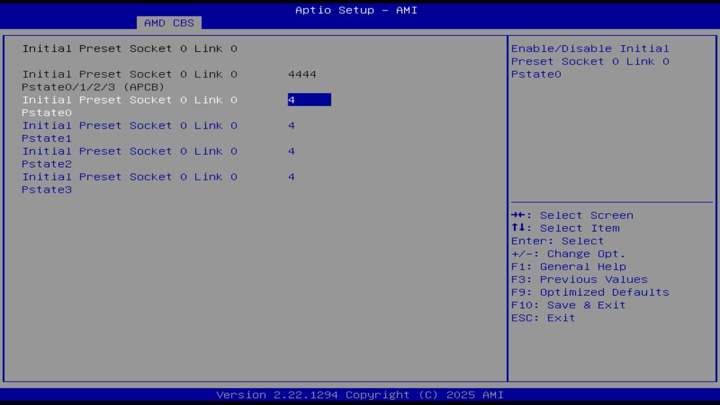
Task: Click the Select Screen navigation hint
Action: pos(571,215)
